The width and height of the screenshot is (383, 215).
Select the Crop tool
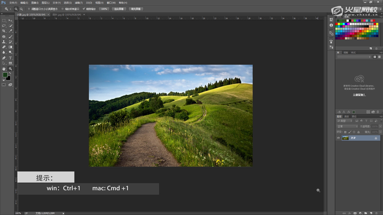coord(4,31)
